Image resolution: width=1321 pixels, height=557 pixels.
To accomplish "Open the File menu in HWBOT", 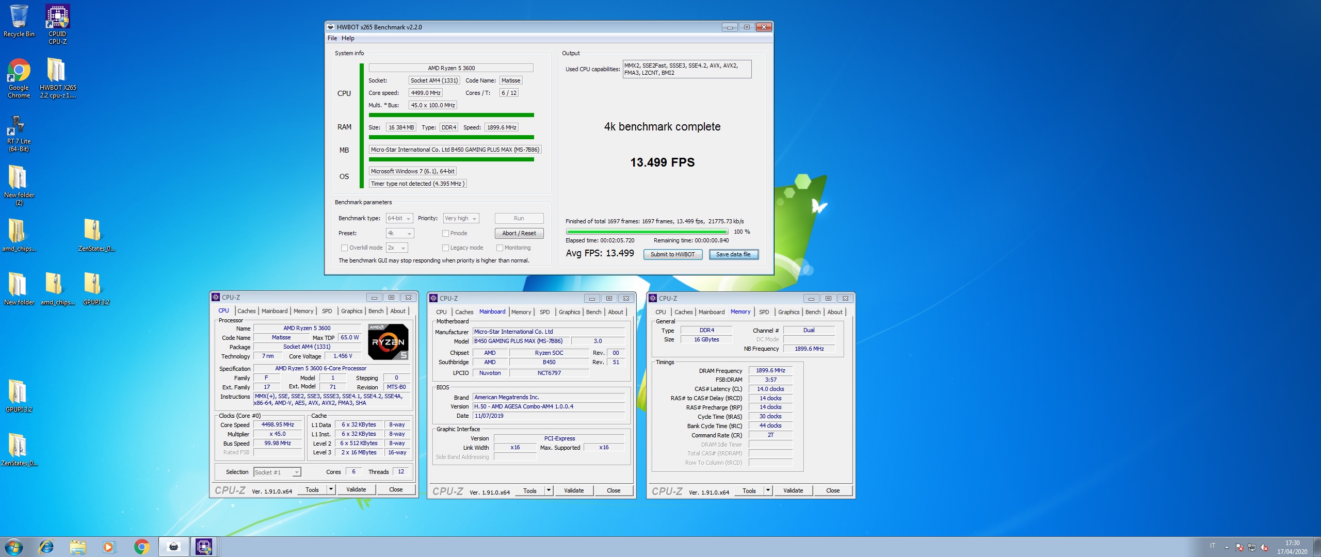I will 332,38.
